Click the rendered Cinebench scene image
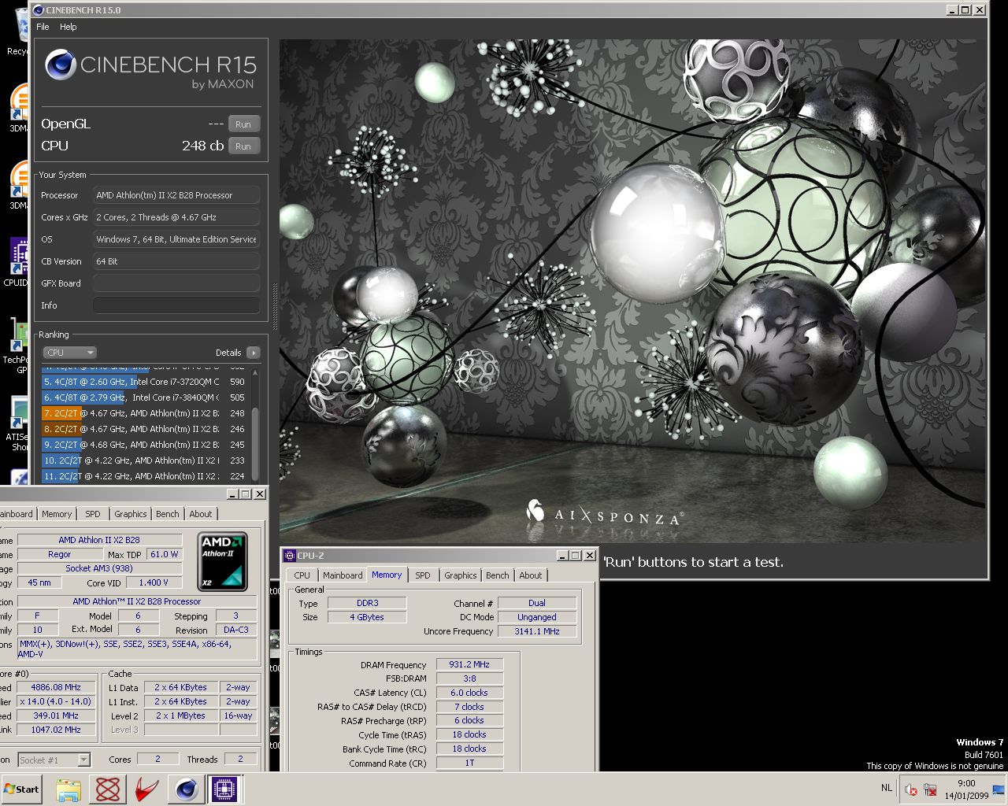The height and width of the screenshot is (806, 1008). 632,291
